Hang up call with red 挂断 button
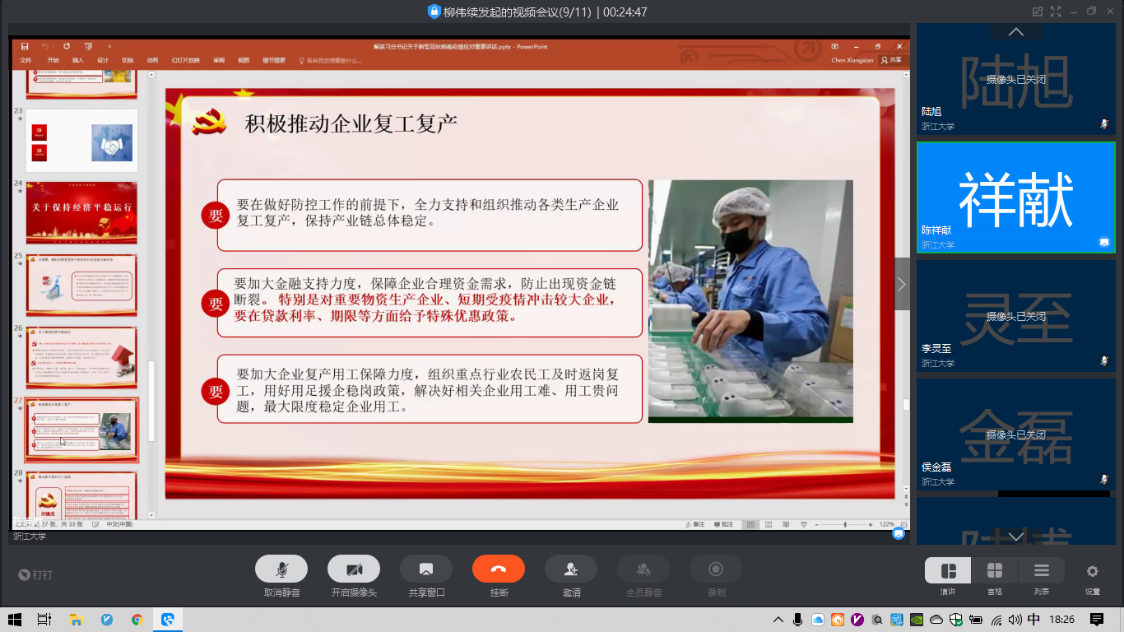Viewport: 1124px width, 632px height. click(x=499, y=569)
